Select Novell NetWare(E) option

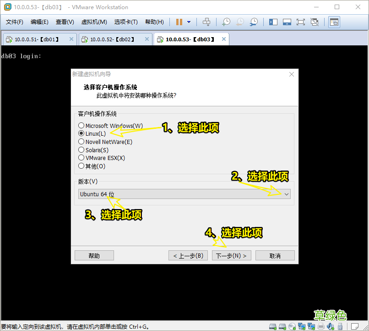105,142
